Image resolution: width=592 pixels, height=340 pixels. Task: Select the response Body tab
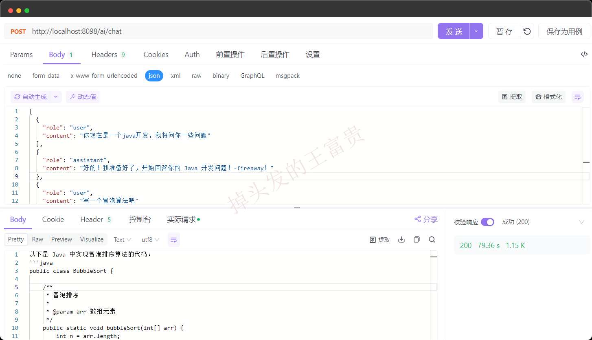[x=18, y=219]
